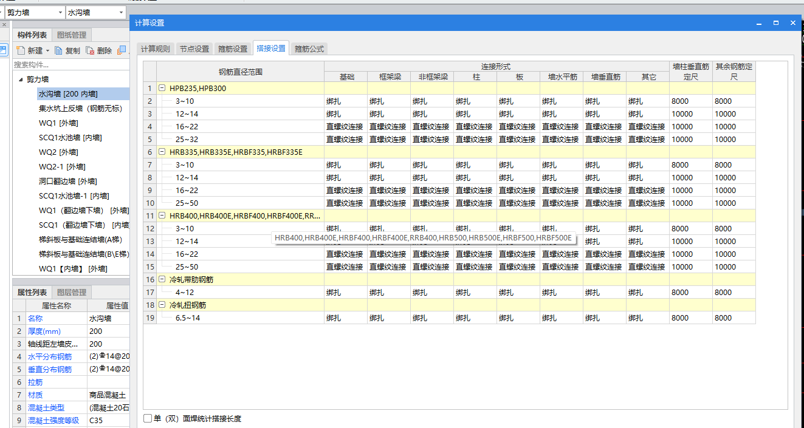Switch to the 箍筋设置 tab
804x428 pixels.
pos(233,49)
